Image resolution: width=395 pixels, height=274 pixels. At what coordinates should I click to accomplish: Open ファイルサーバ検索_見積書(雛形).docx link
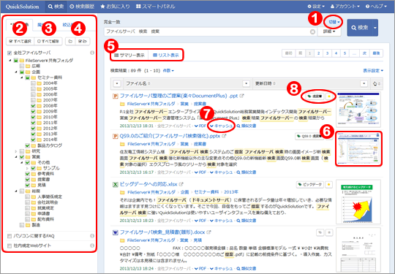(162, 232)
